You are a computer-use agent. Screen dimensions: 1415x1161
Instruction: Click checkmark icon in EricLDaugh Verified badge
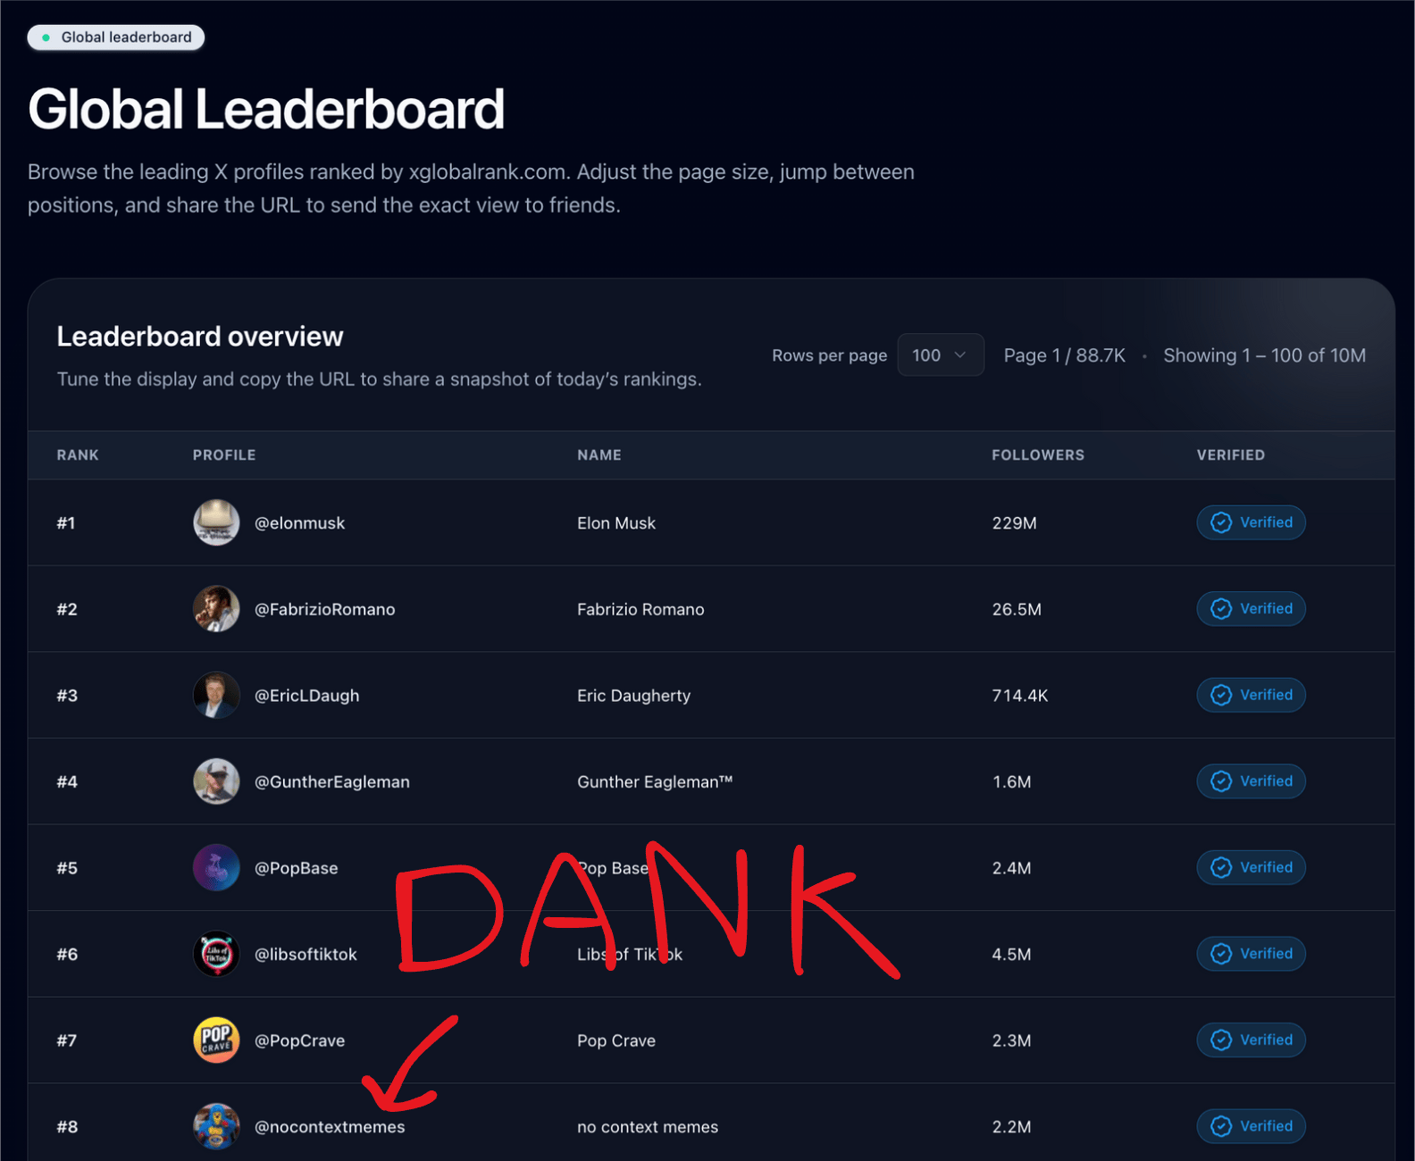pos(1221,695)
